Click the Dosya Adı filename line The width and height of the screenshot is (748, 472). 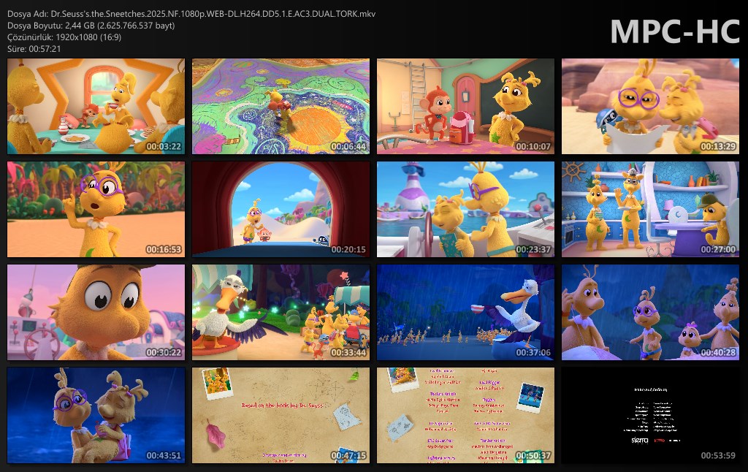[x=191, y=14]
